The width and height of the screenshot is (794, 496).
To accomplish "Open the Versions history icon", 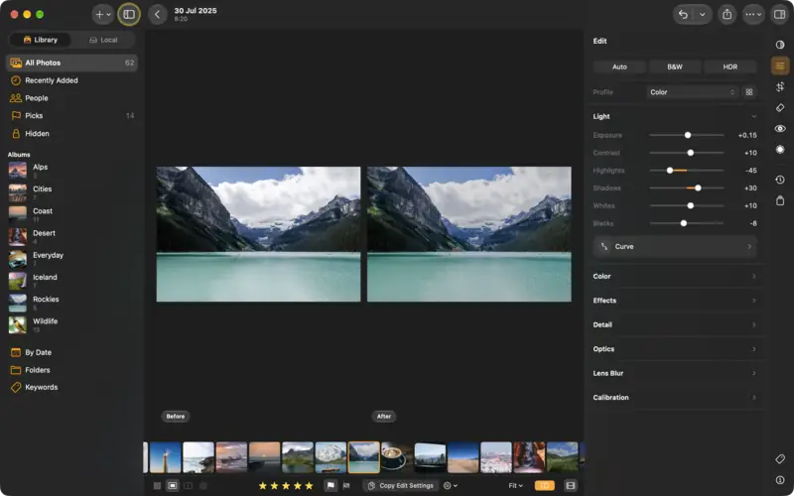I will point(780,180).
